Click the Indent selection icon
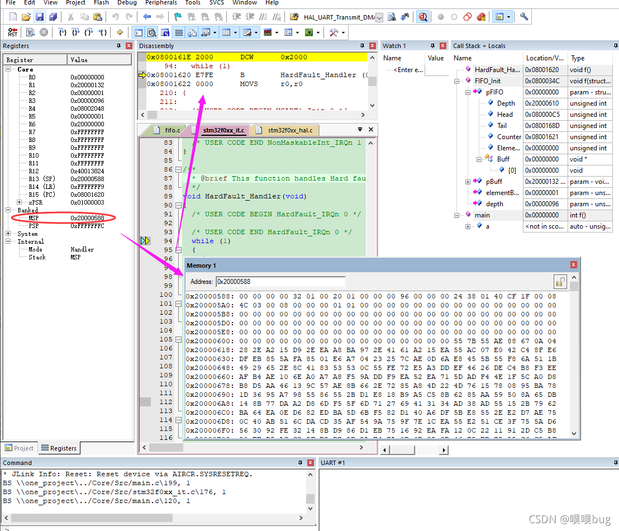This screenshot has height=531, width=619. (x=236, y=17)
